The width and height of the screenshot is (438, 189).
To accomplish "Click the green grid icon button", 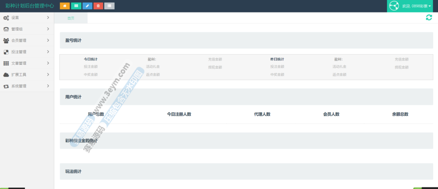I will 76,6.
